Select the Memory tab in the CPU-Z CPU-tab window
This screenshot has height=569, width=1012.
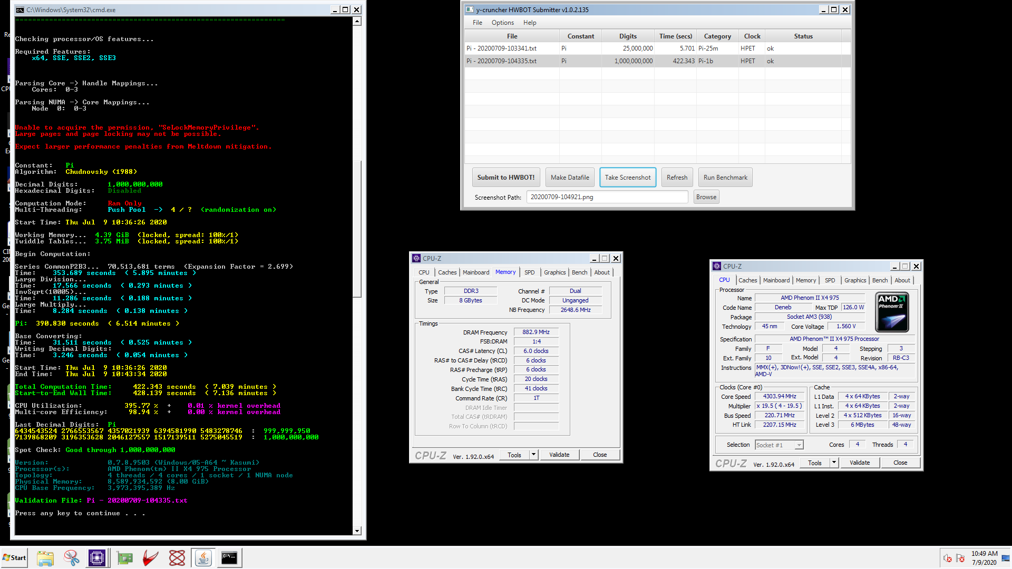(806, 280)
